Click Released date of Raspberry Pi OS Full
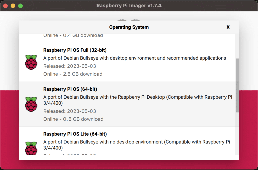 click(70, 66)
